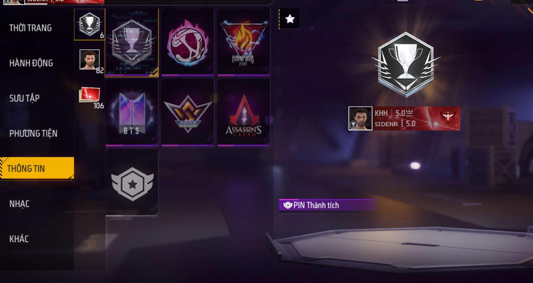This screenshot has width=533, height=283.
Task: Pick the pink flaming ball badge
Action: (188, 43)
